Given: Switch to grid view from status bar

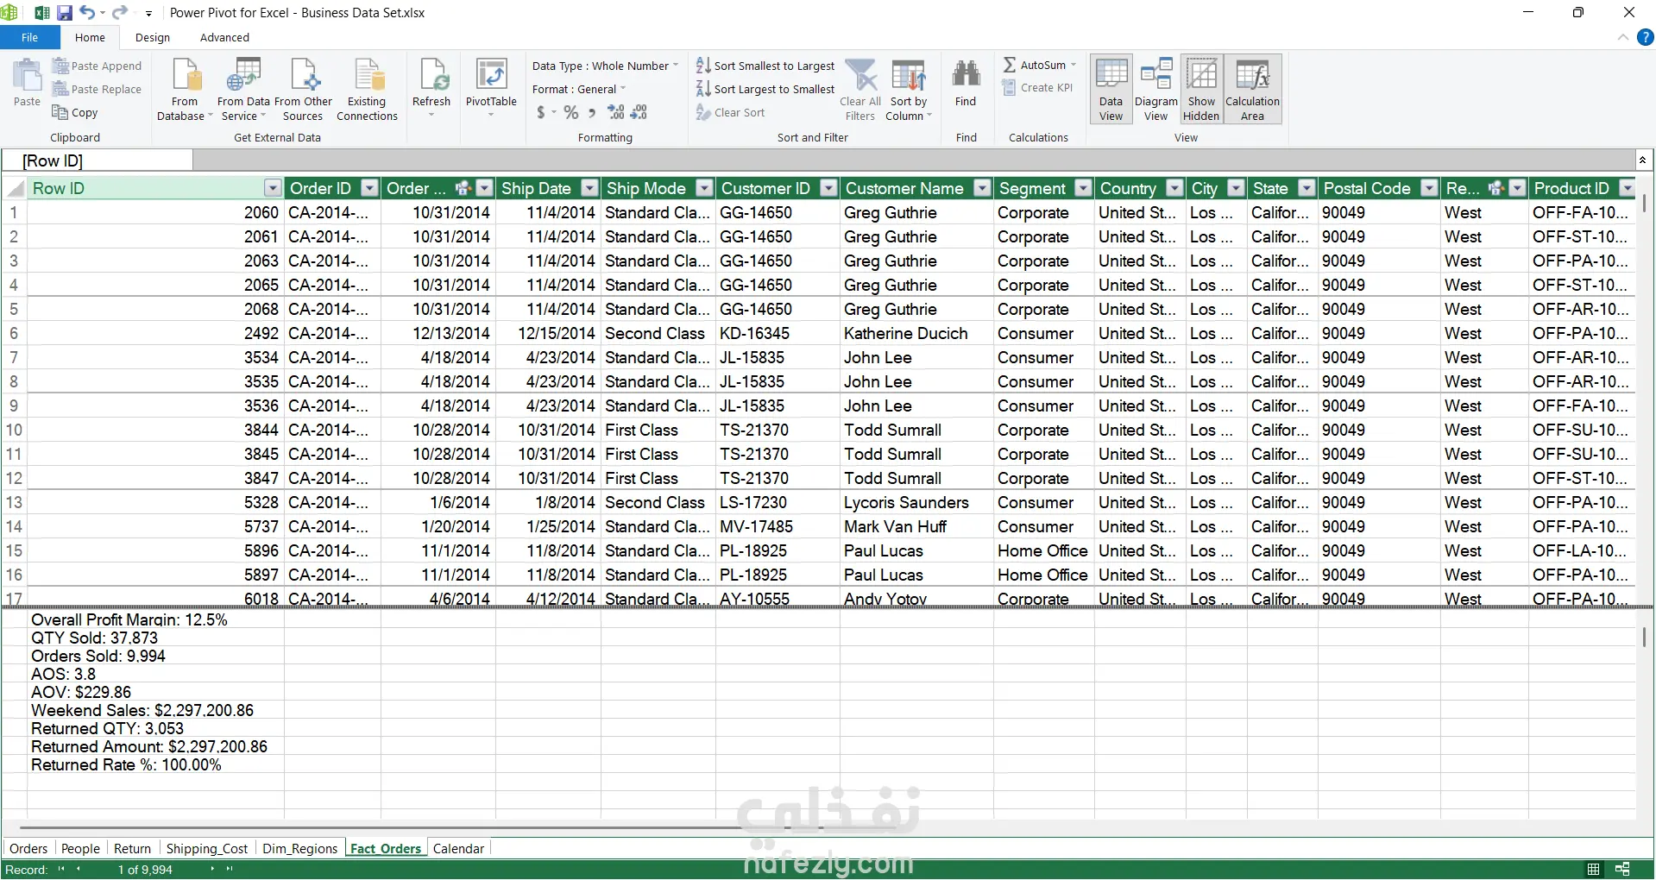Looking at the screenshot, I should tap(1594, 869).
